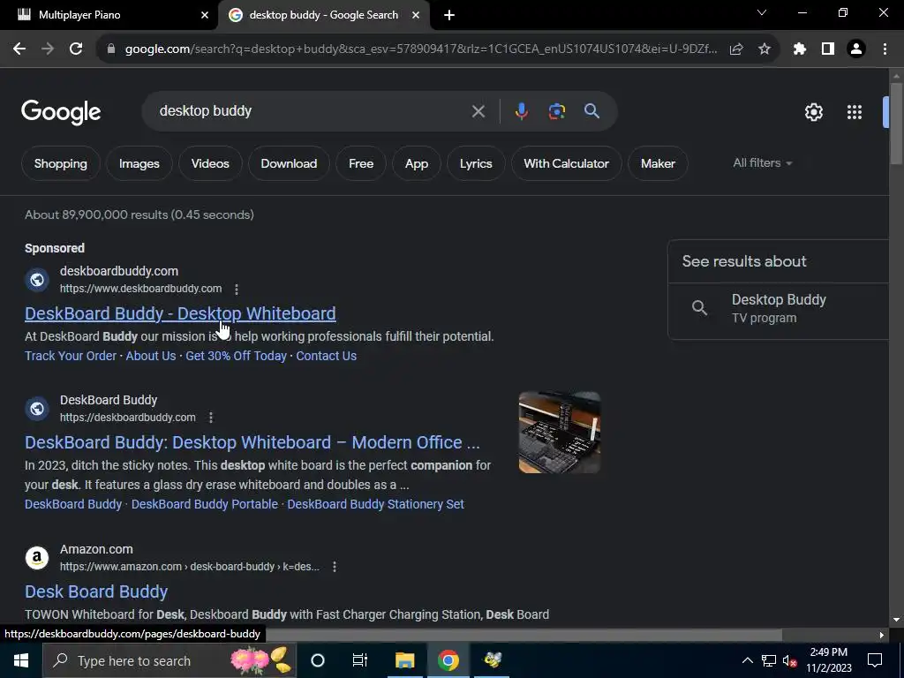Open Google quick settings gear
This screenshot has height=678, width=904.
813,112
